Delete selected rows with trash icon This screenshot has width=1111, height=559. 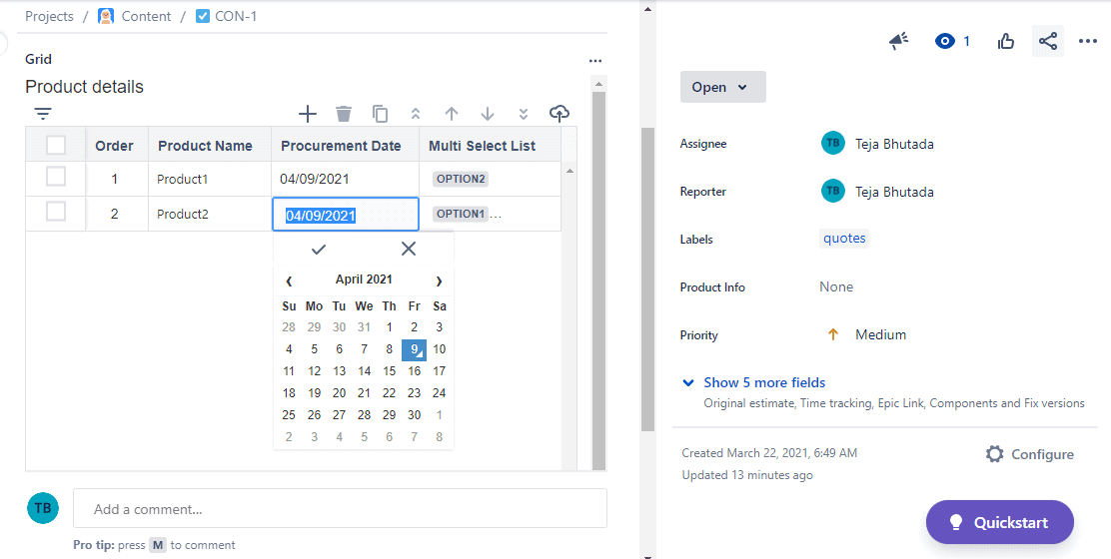point(344,113)
